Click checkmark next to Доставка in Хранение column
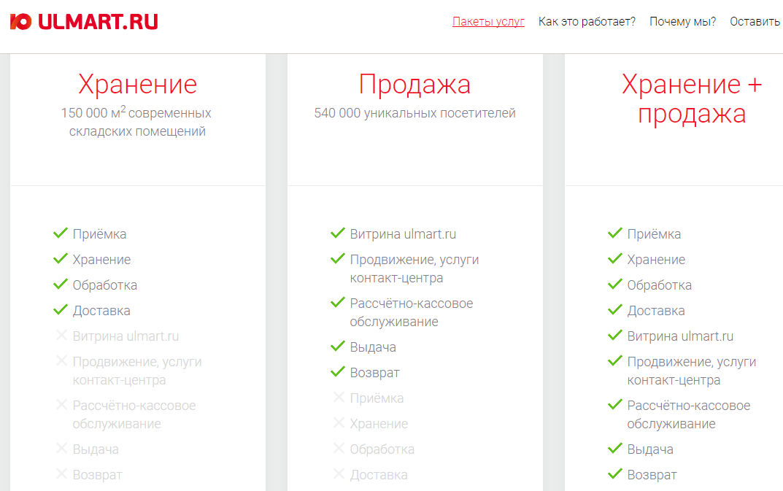This screenshot has height=491, width=783. [61, 310]
